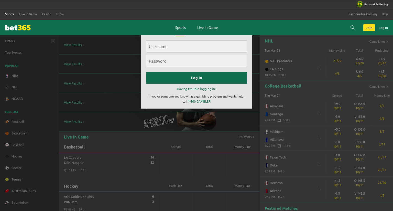Image resolution: width=393 pixels, height=211 pixels.
Task: Select NHL icon in Popular list
Action: [7, 87]
